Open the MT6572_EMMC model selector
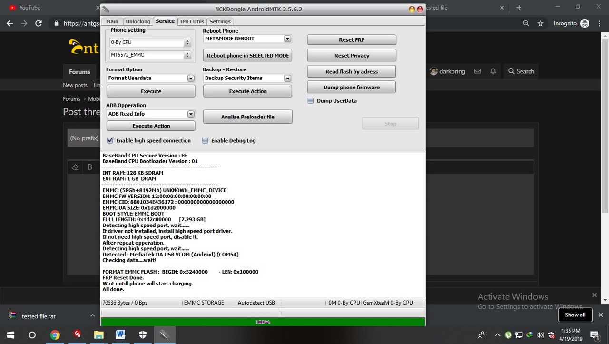Screen dimensions: 609x344 150,55
